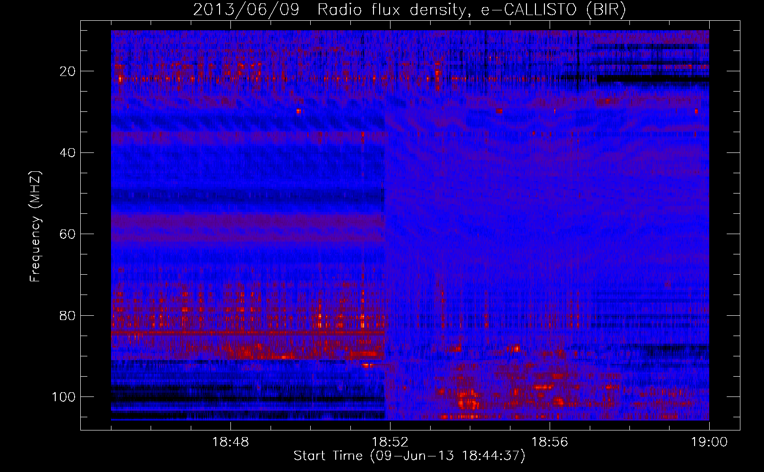Click the 60 frequency tick label
764x472 pixels.
point(68,234)
